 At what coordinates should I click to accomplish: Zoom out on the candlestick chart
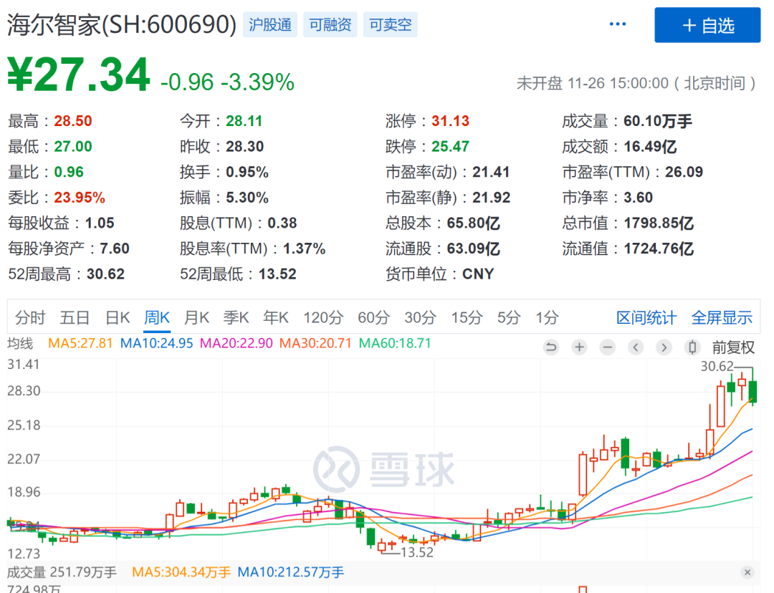click(608, 347)
